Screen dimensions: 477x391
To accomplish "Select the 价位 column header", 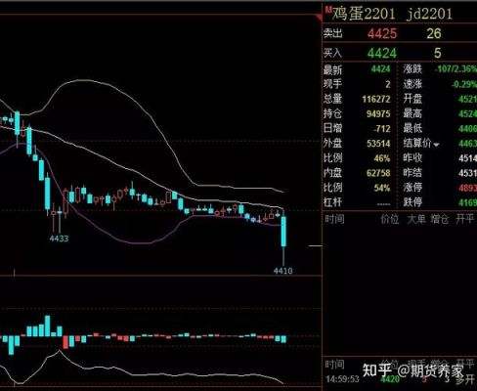I will [x=390, y=219].
